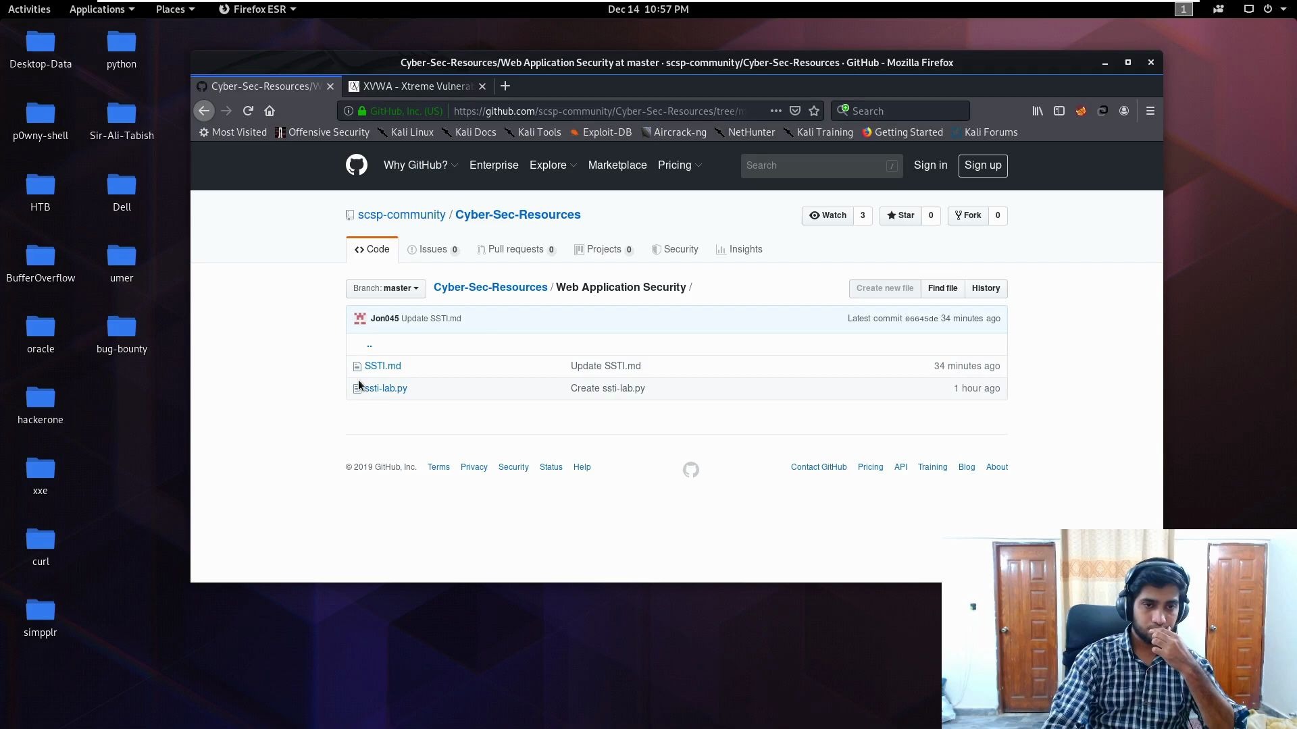Click Activities in the top bar
Viewport: 1297px width, 729px height.
coord(29,9)
